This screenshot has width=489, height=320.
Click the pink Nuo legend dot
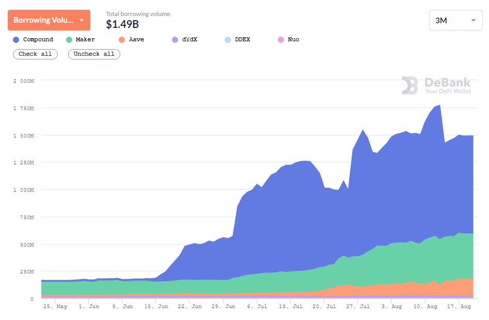coord(281,40)
